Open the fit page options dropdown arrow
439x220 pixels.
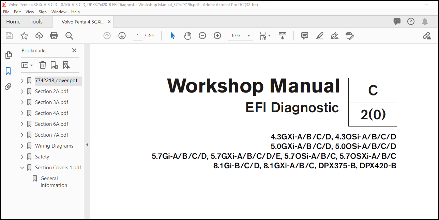click(269, 36)
